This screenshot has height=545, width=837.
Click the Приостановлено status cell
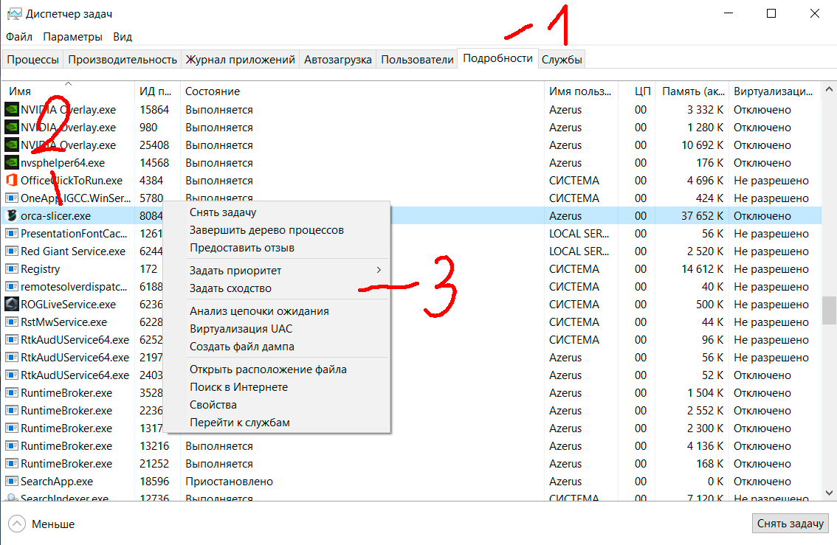pyautogui.click(x=229, y=482)
